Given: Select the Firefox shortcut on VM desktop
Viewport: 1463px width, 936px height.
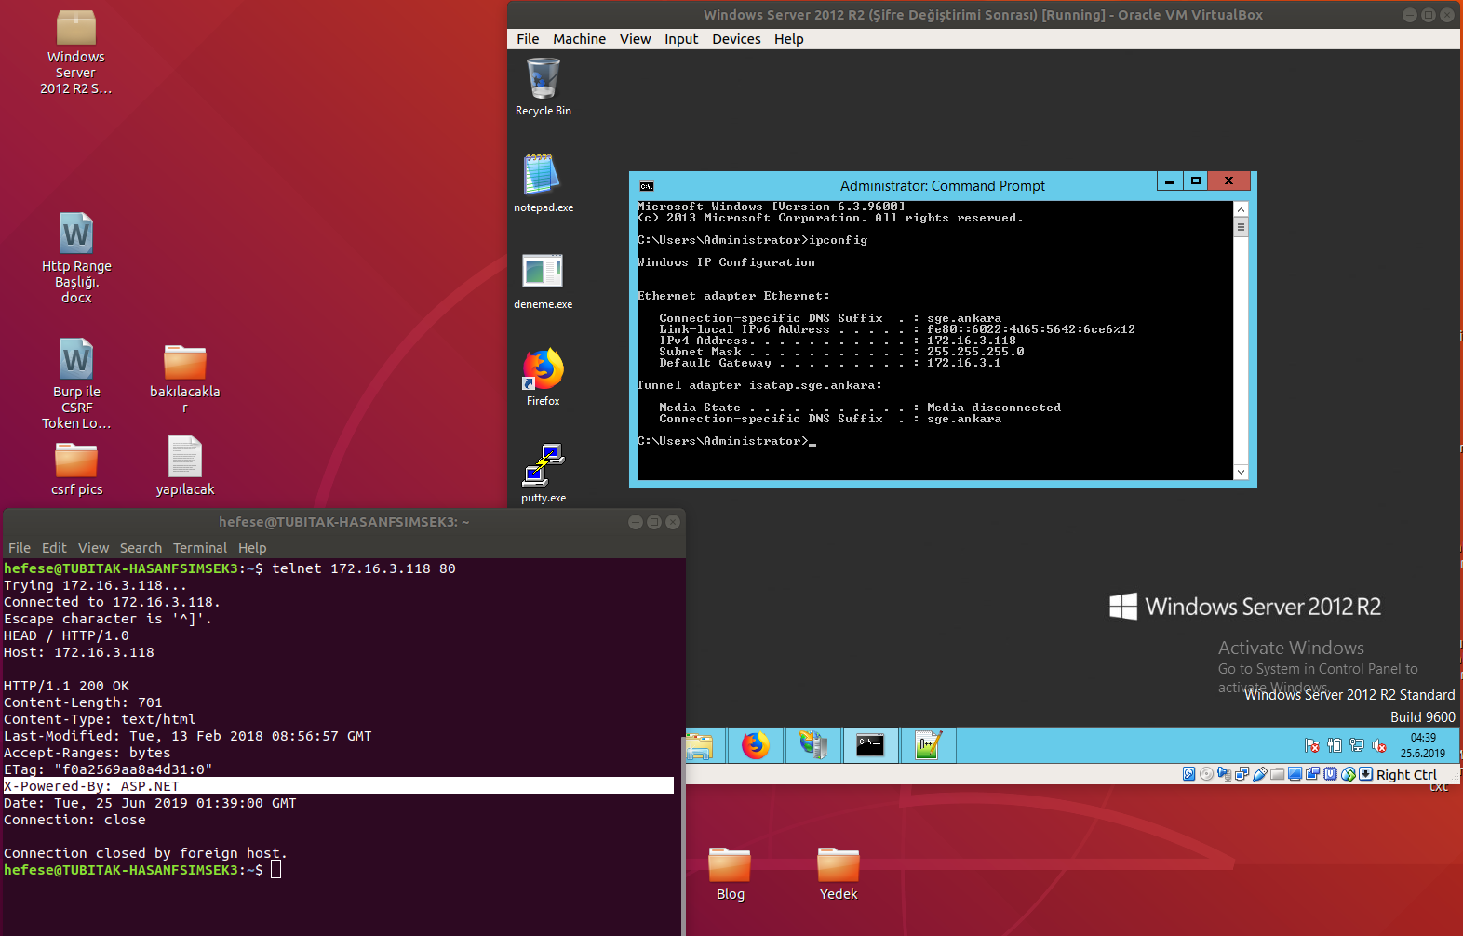Looking at the screenshot, I should coord(543,376).
